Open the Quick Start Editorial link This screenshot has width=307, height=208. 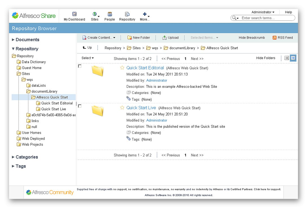[x=145, y=68]
